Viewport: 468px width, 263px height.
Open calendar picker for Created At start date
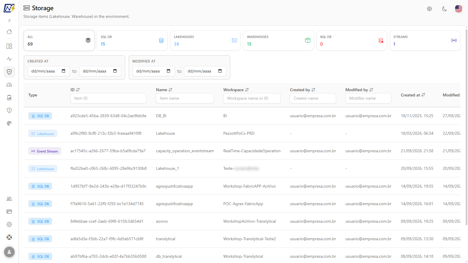(63, 71)
